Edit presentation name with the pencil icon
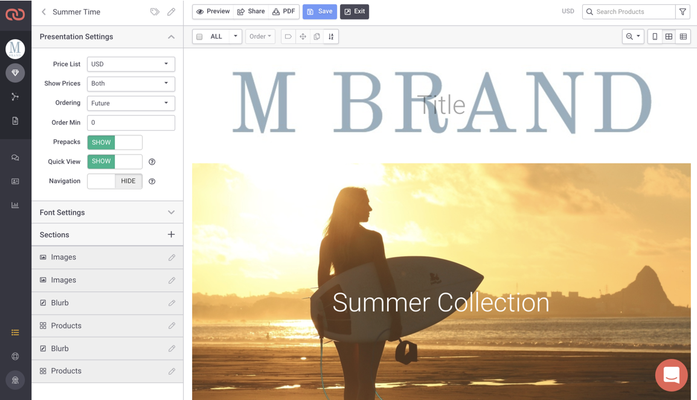Image resolution: width=697 pixels, height=400 pixels. click(171, 12)
